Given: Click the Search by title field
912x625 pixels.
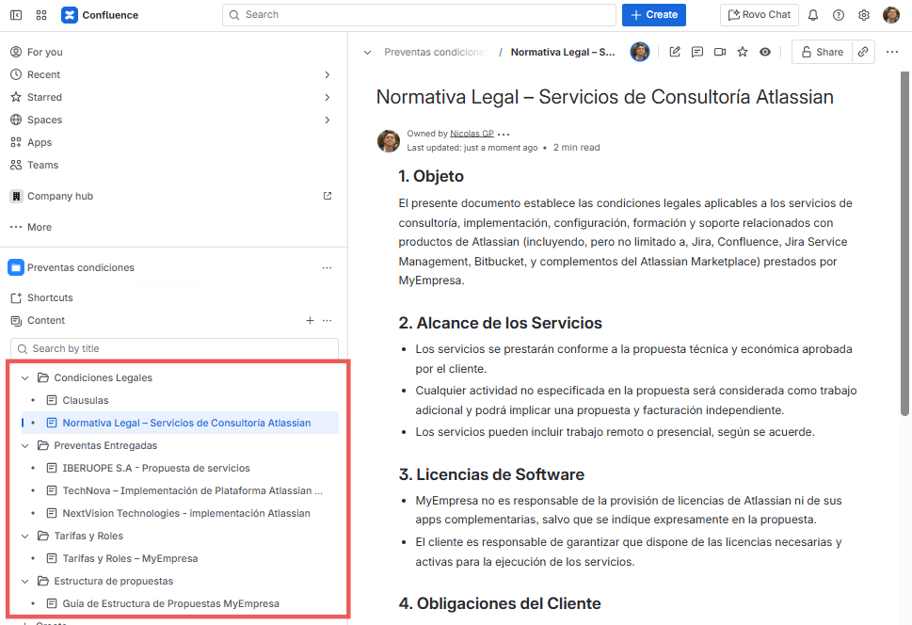Looking at the screenshot, I should [174, 348].
